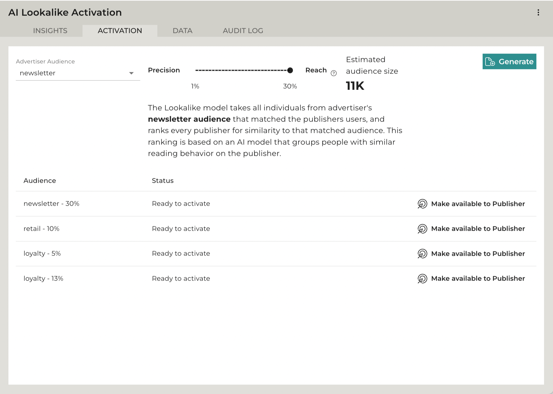Click the Reach help question mark icon
Image resolution: width=553 pixels, height=394 pixels.
coord(334,73)
